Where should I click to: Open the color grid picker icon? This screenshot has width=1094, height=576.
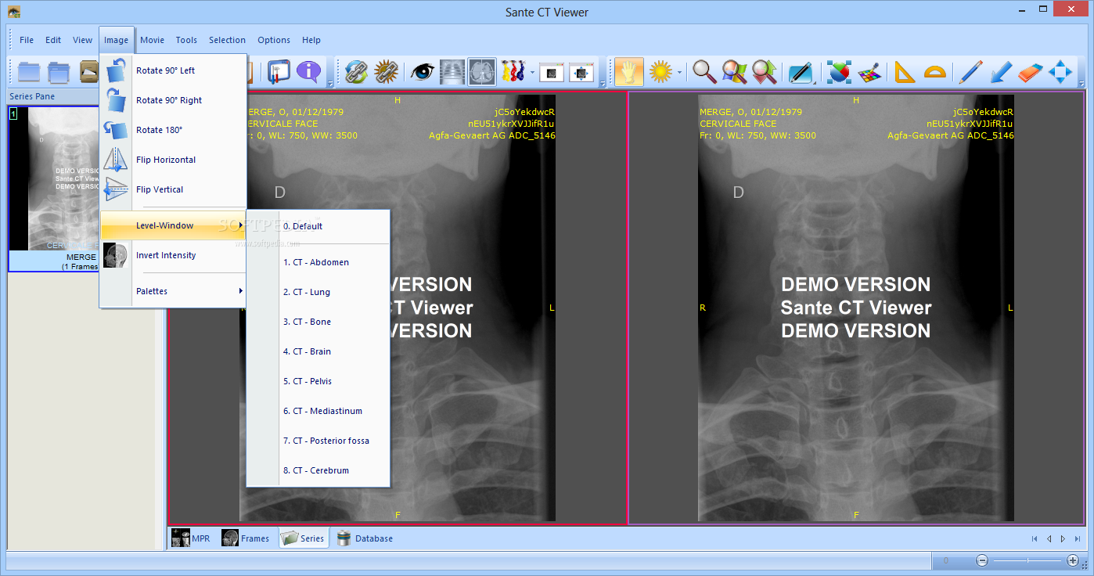pyautogui.click(x=868, y=72)
